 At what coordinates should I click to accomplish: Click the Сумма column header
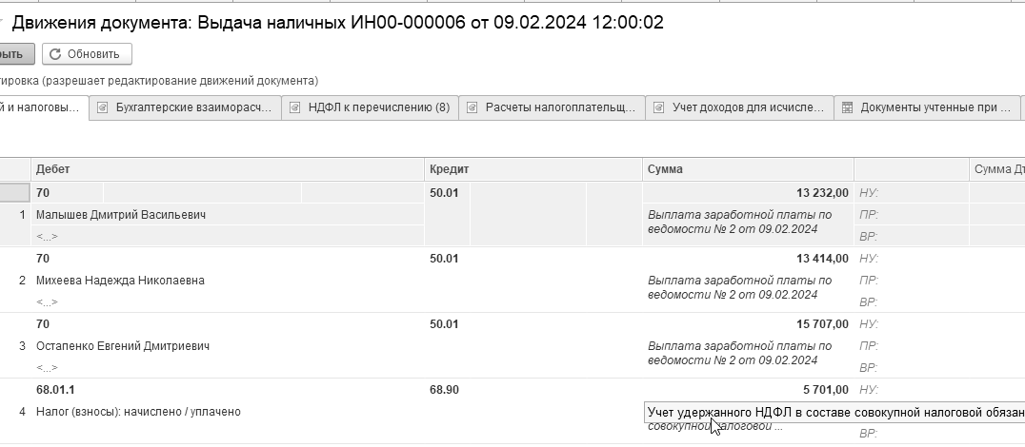click(x=748, y=169)
